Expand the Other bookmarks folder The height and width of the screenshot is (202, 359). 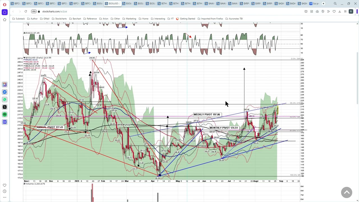115,19
